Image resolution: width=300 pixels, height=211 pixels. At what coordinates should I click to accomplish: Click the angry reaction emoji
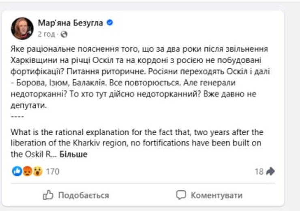27,171
